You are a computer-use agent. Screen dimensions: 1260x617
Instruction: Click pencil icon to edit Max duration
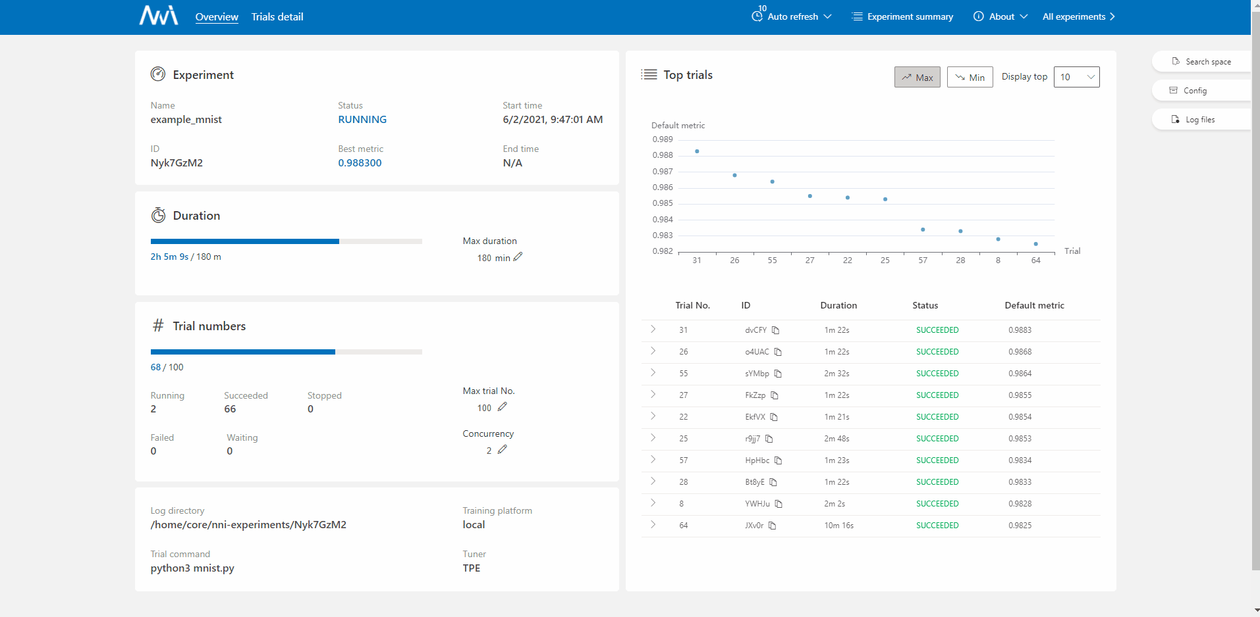(518, 257)
